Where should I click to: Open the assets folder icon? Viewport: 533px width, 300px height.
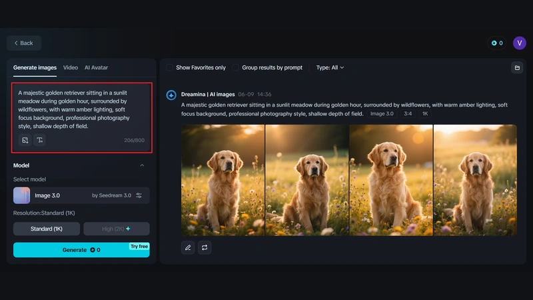pos(517,68)
